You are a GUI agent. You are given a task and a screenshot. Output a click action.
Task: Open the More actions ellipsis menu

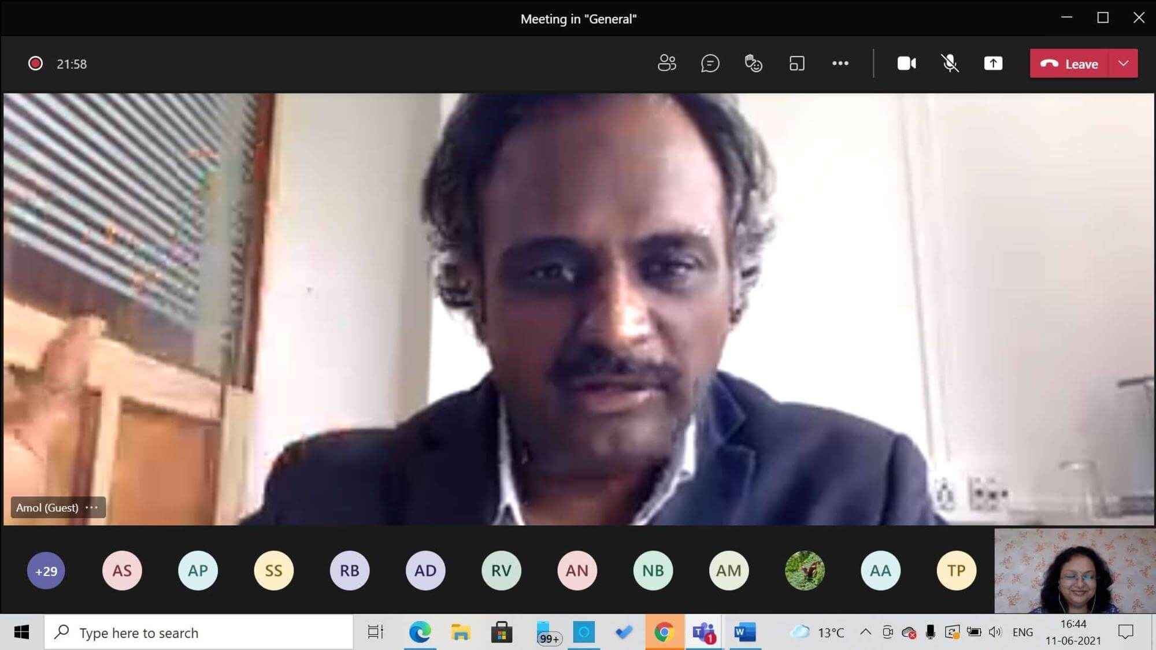pyautogui.click(x=840, y=63)
